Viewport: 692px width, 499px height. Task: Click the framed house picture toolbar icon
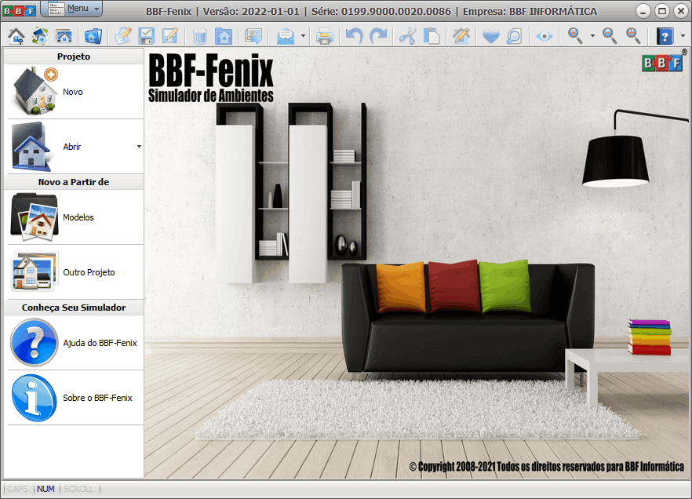pyautogui.click(x=64, y=36)
